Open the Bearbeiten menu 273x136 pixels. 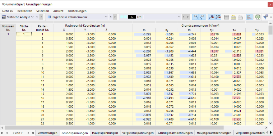point(25,11)
